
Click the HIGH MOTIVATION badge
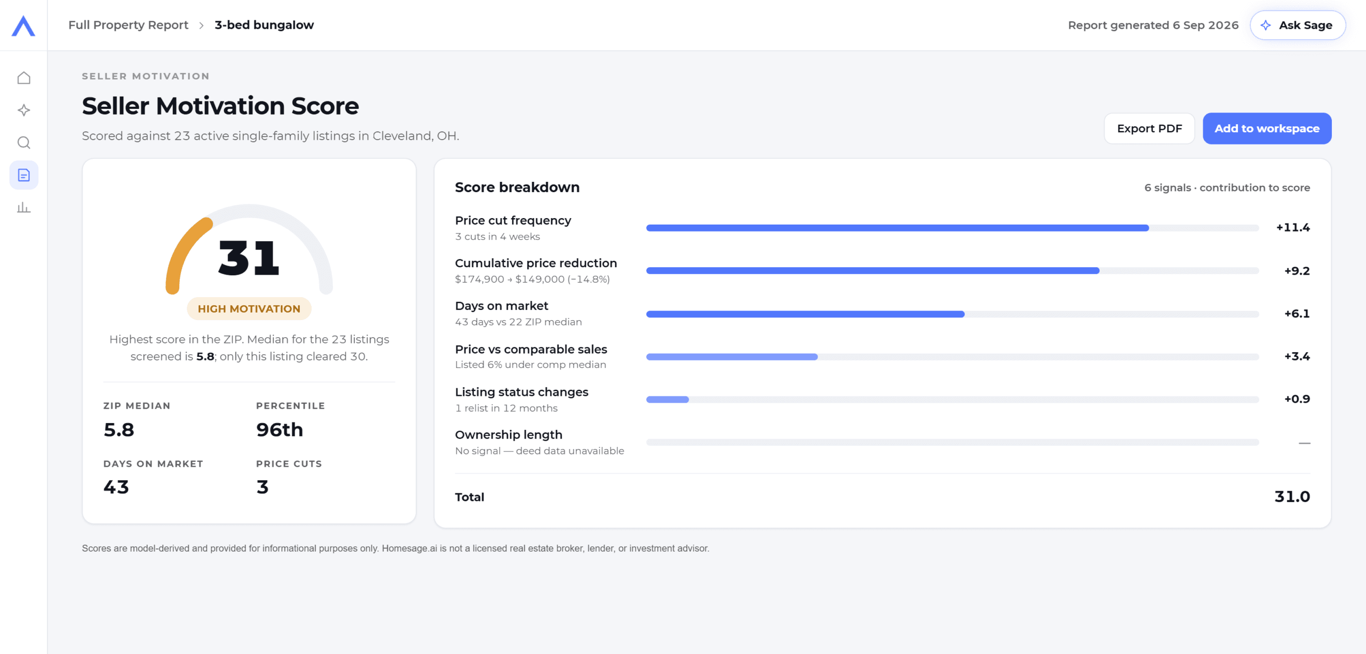pos(249,309)
